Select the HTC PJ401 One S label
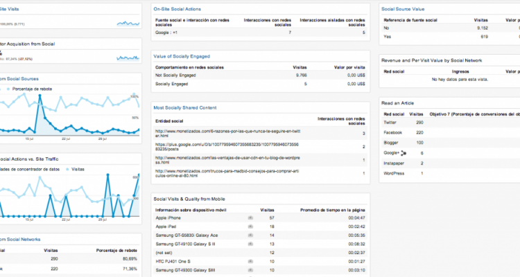The image size is (520, 277). point(173,262)
